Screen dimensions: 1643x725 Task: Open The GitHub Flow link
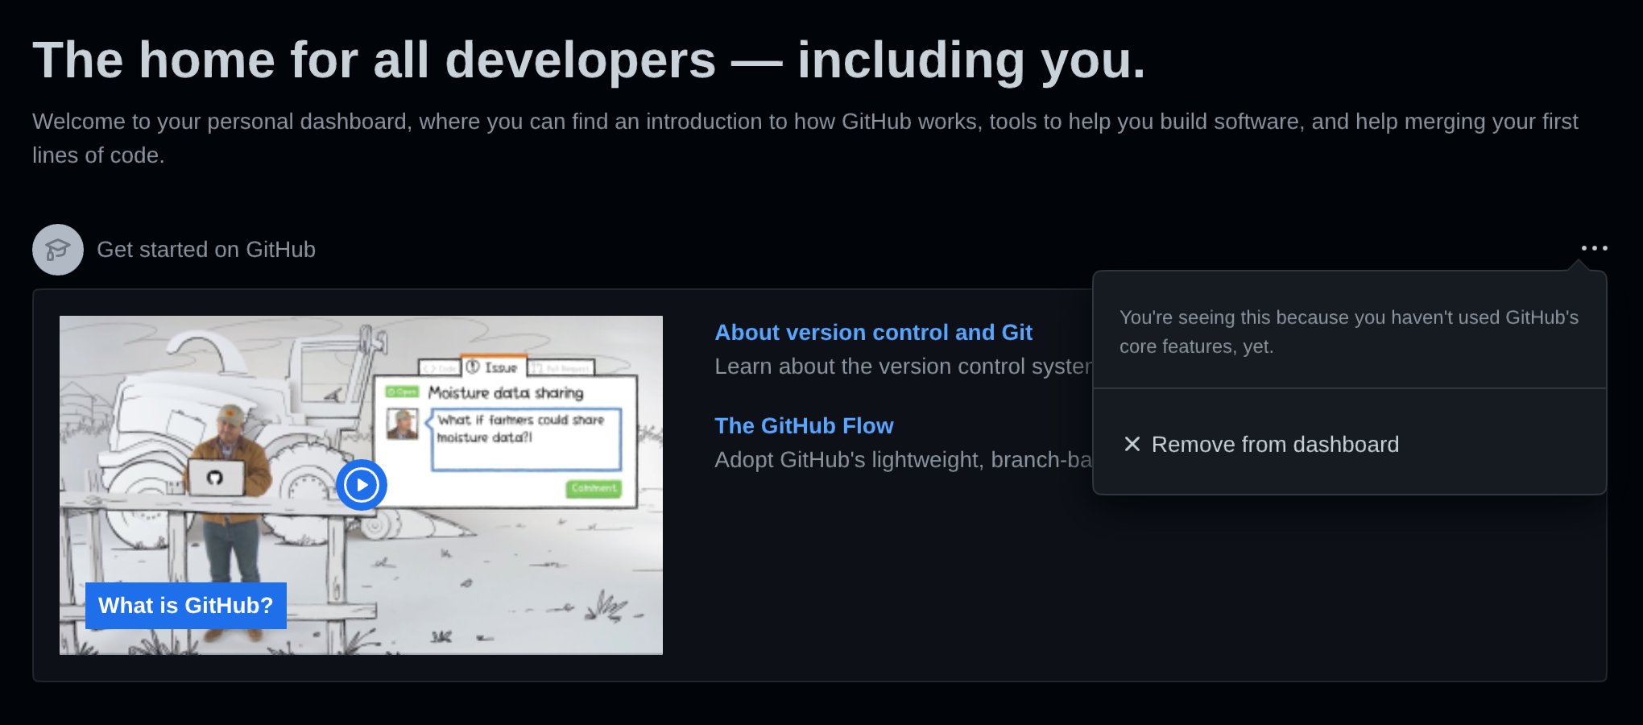pos(804,425)
